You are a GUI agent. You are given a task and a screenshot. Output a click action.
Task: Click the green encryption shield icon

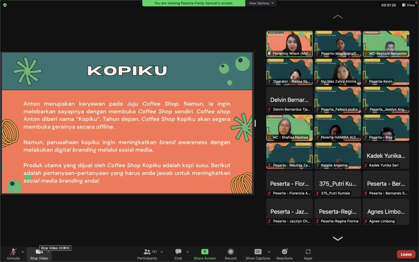pos(5,5)
